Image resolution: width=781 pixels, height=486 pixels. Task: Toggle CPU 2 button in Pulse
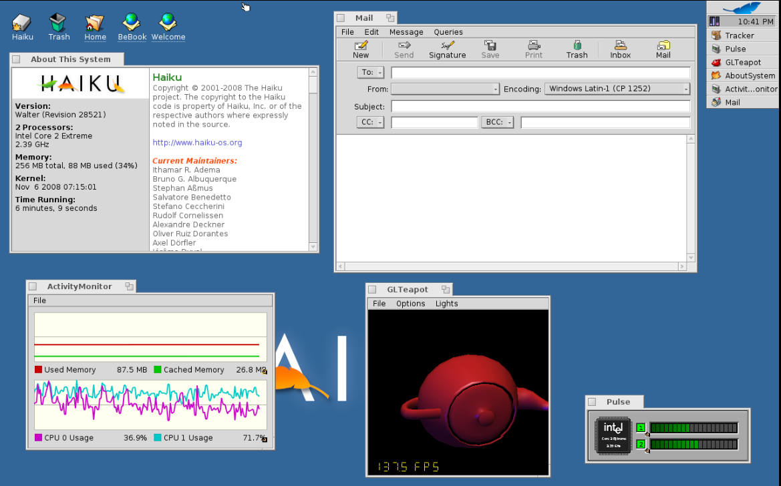tap(641, 444)
